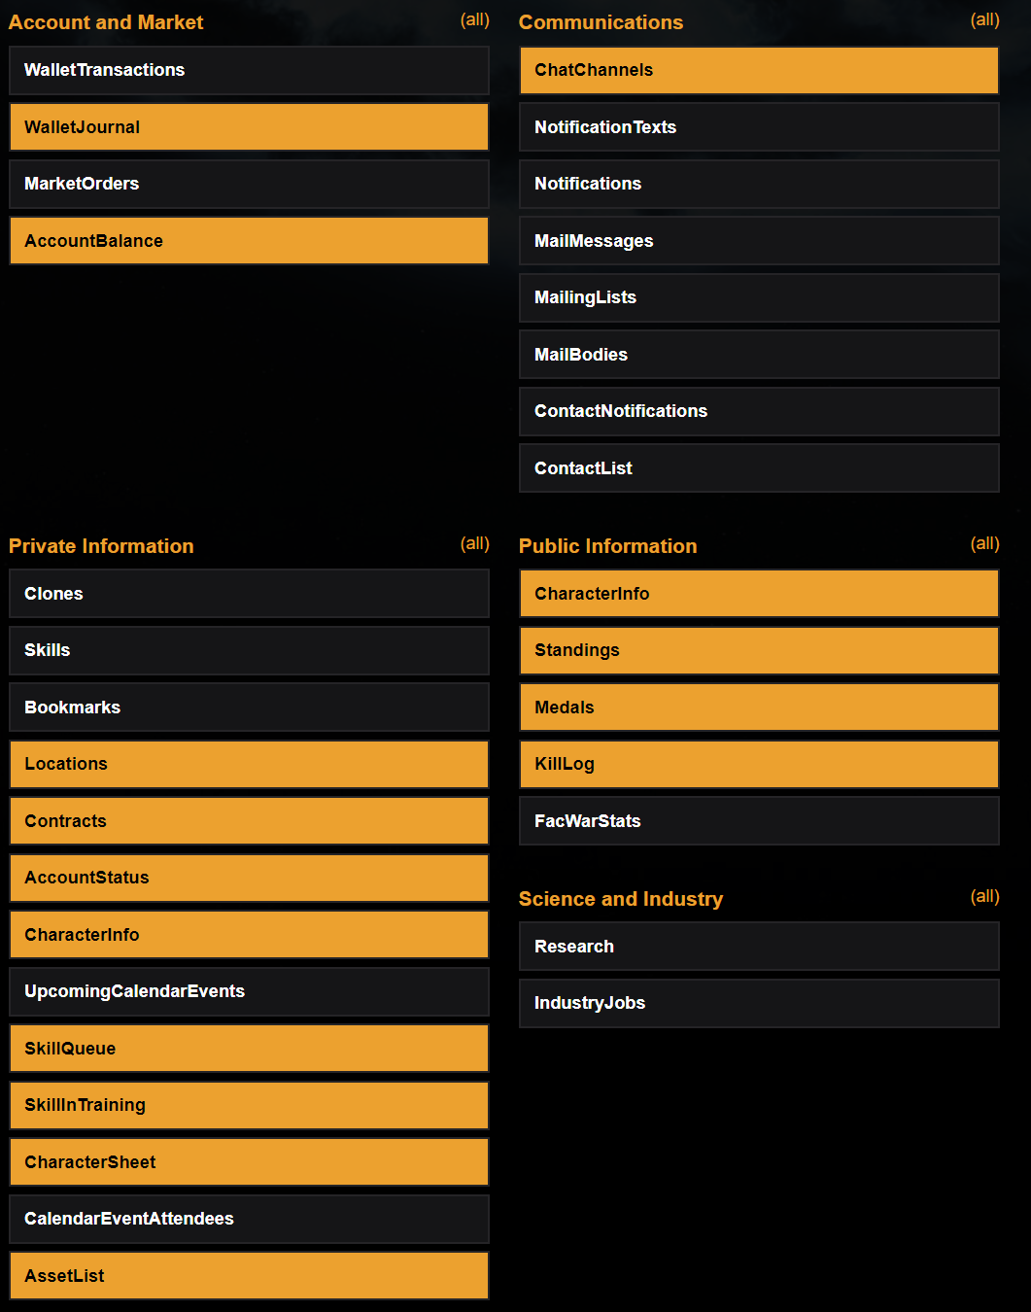
Task: Enable UpcomingCalendarEvents permission
Action: coord(249,991)
